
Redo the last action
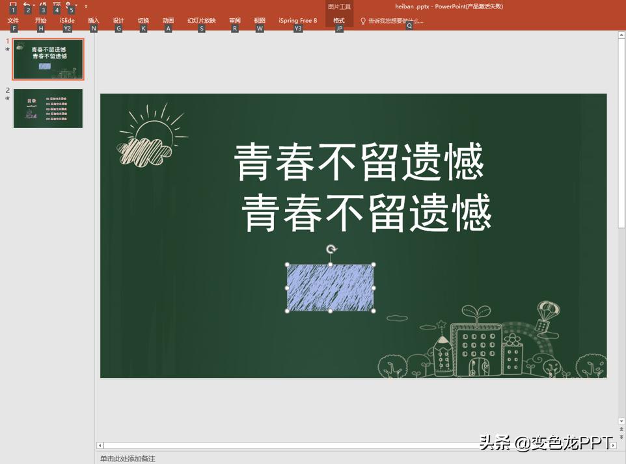42,4
